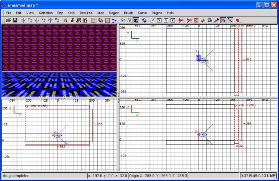Open the Bsp menu
The image size is (279, 181).
(x=60, y=13)
